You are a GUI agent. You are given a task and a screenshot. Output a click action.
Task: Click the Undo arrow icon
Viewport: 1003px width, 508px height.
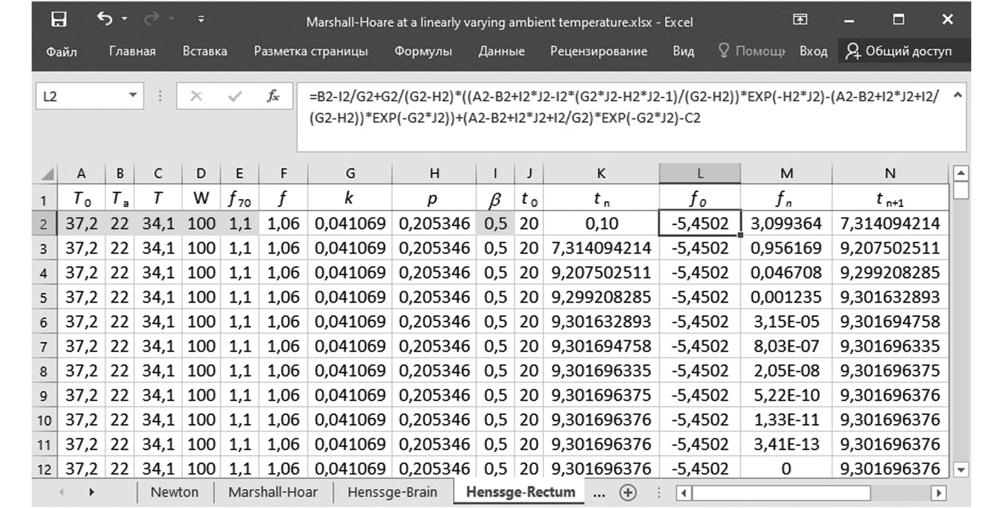(104, 19)
